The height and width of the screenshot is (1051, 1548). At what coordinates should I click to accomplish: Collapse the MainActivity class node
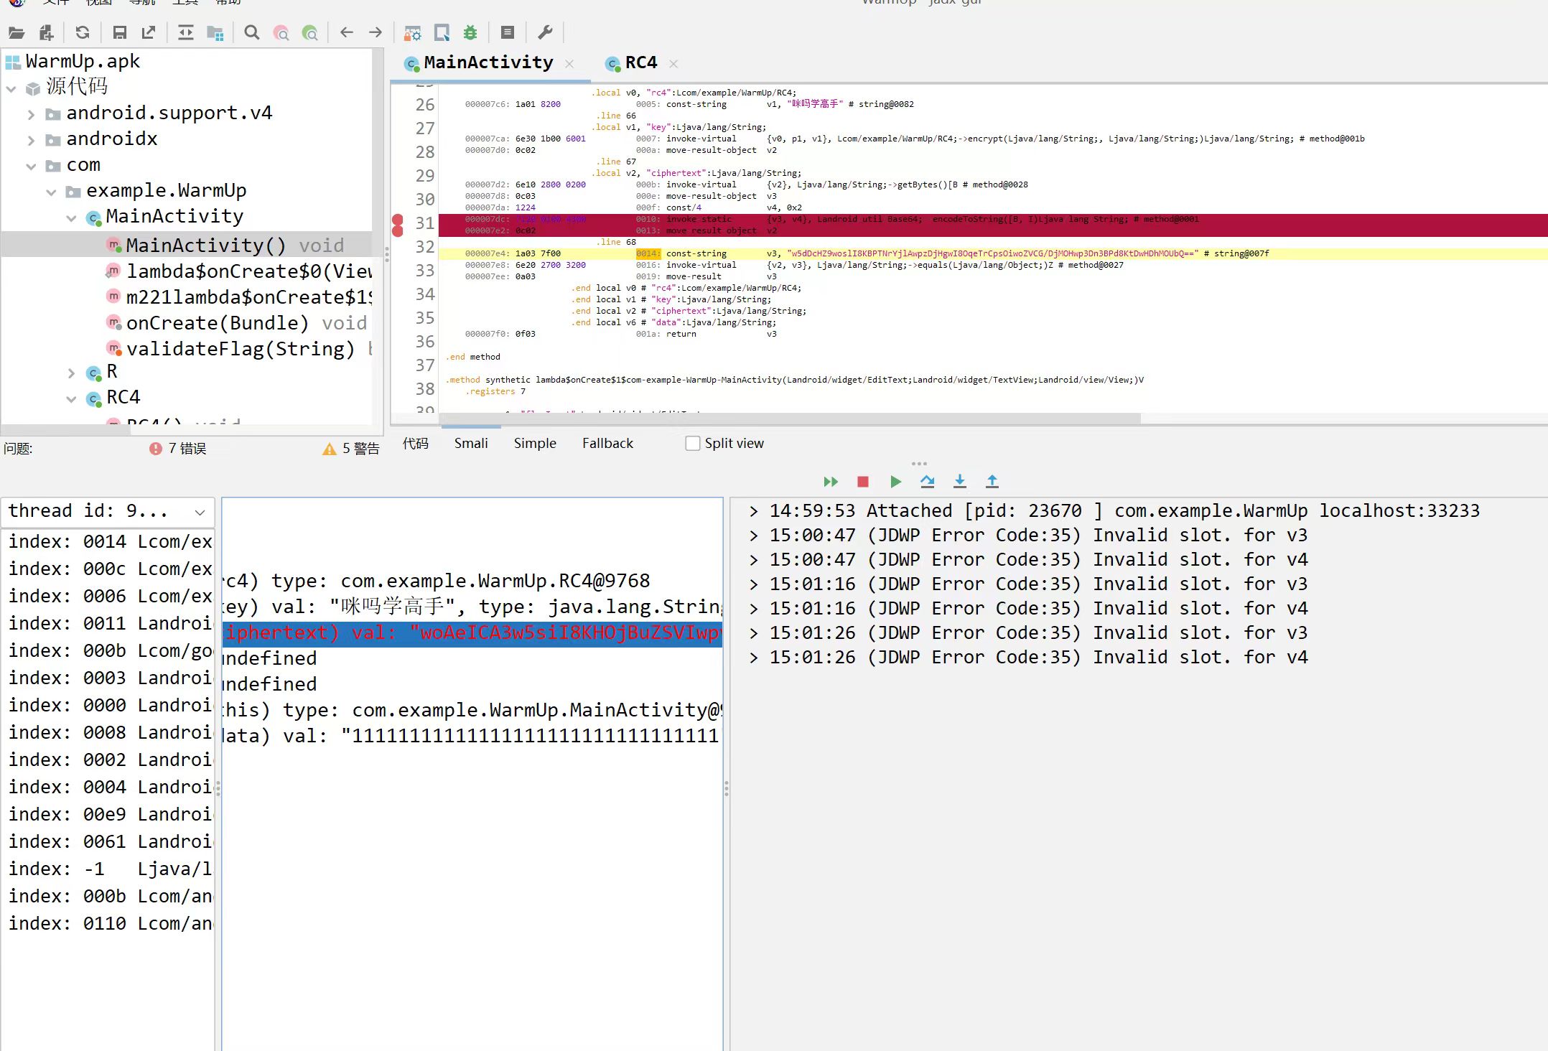[71, 218]
